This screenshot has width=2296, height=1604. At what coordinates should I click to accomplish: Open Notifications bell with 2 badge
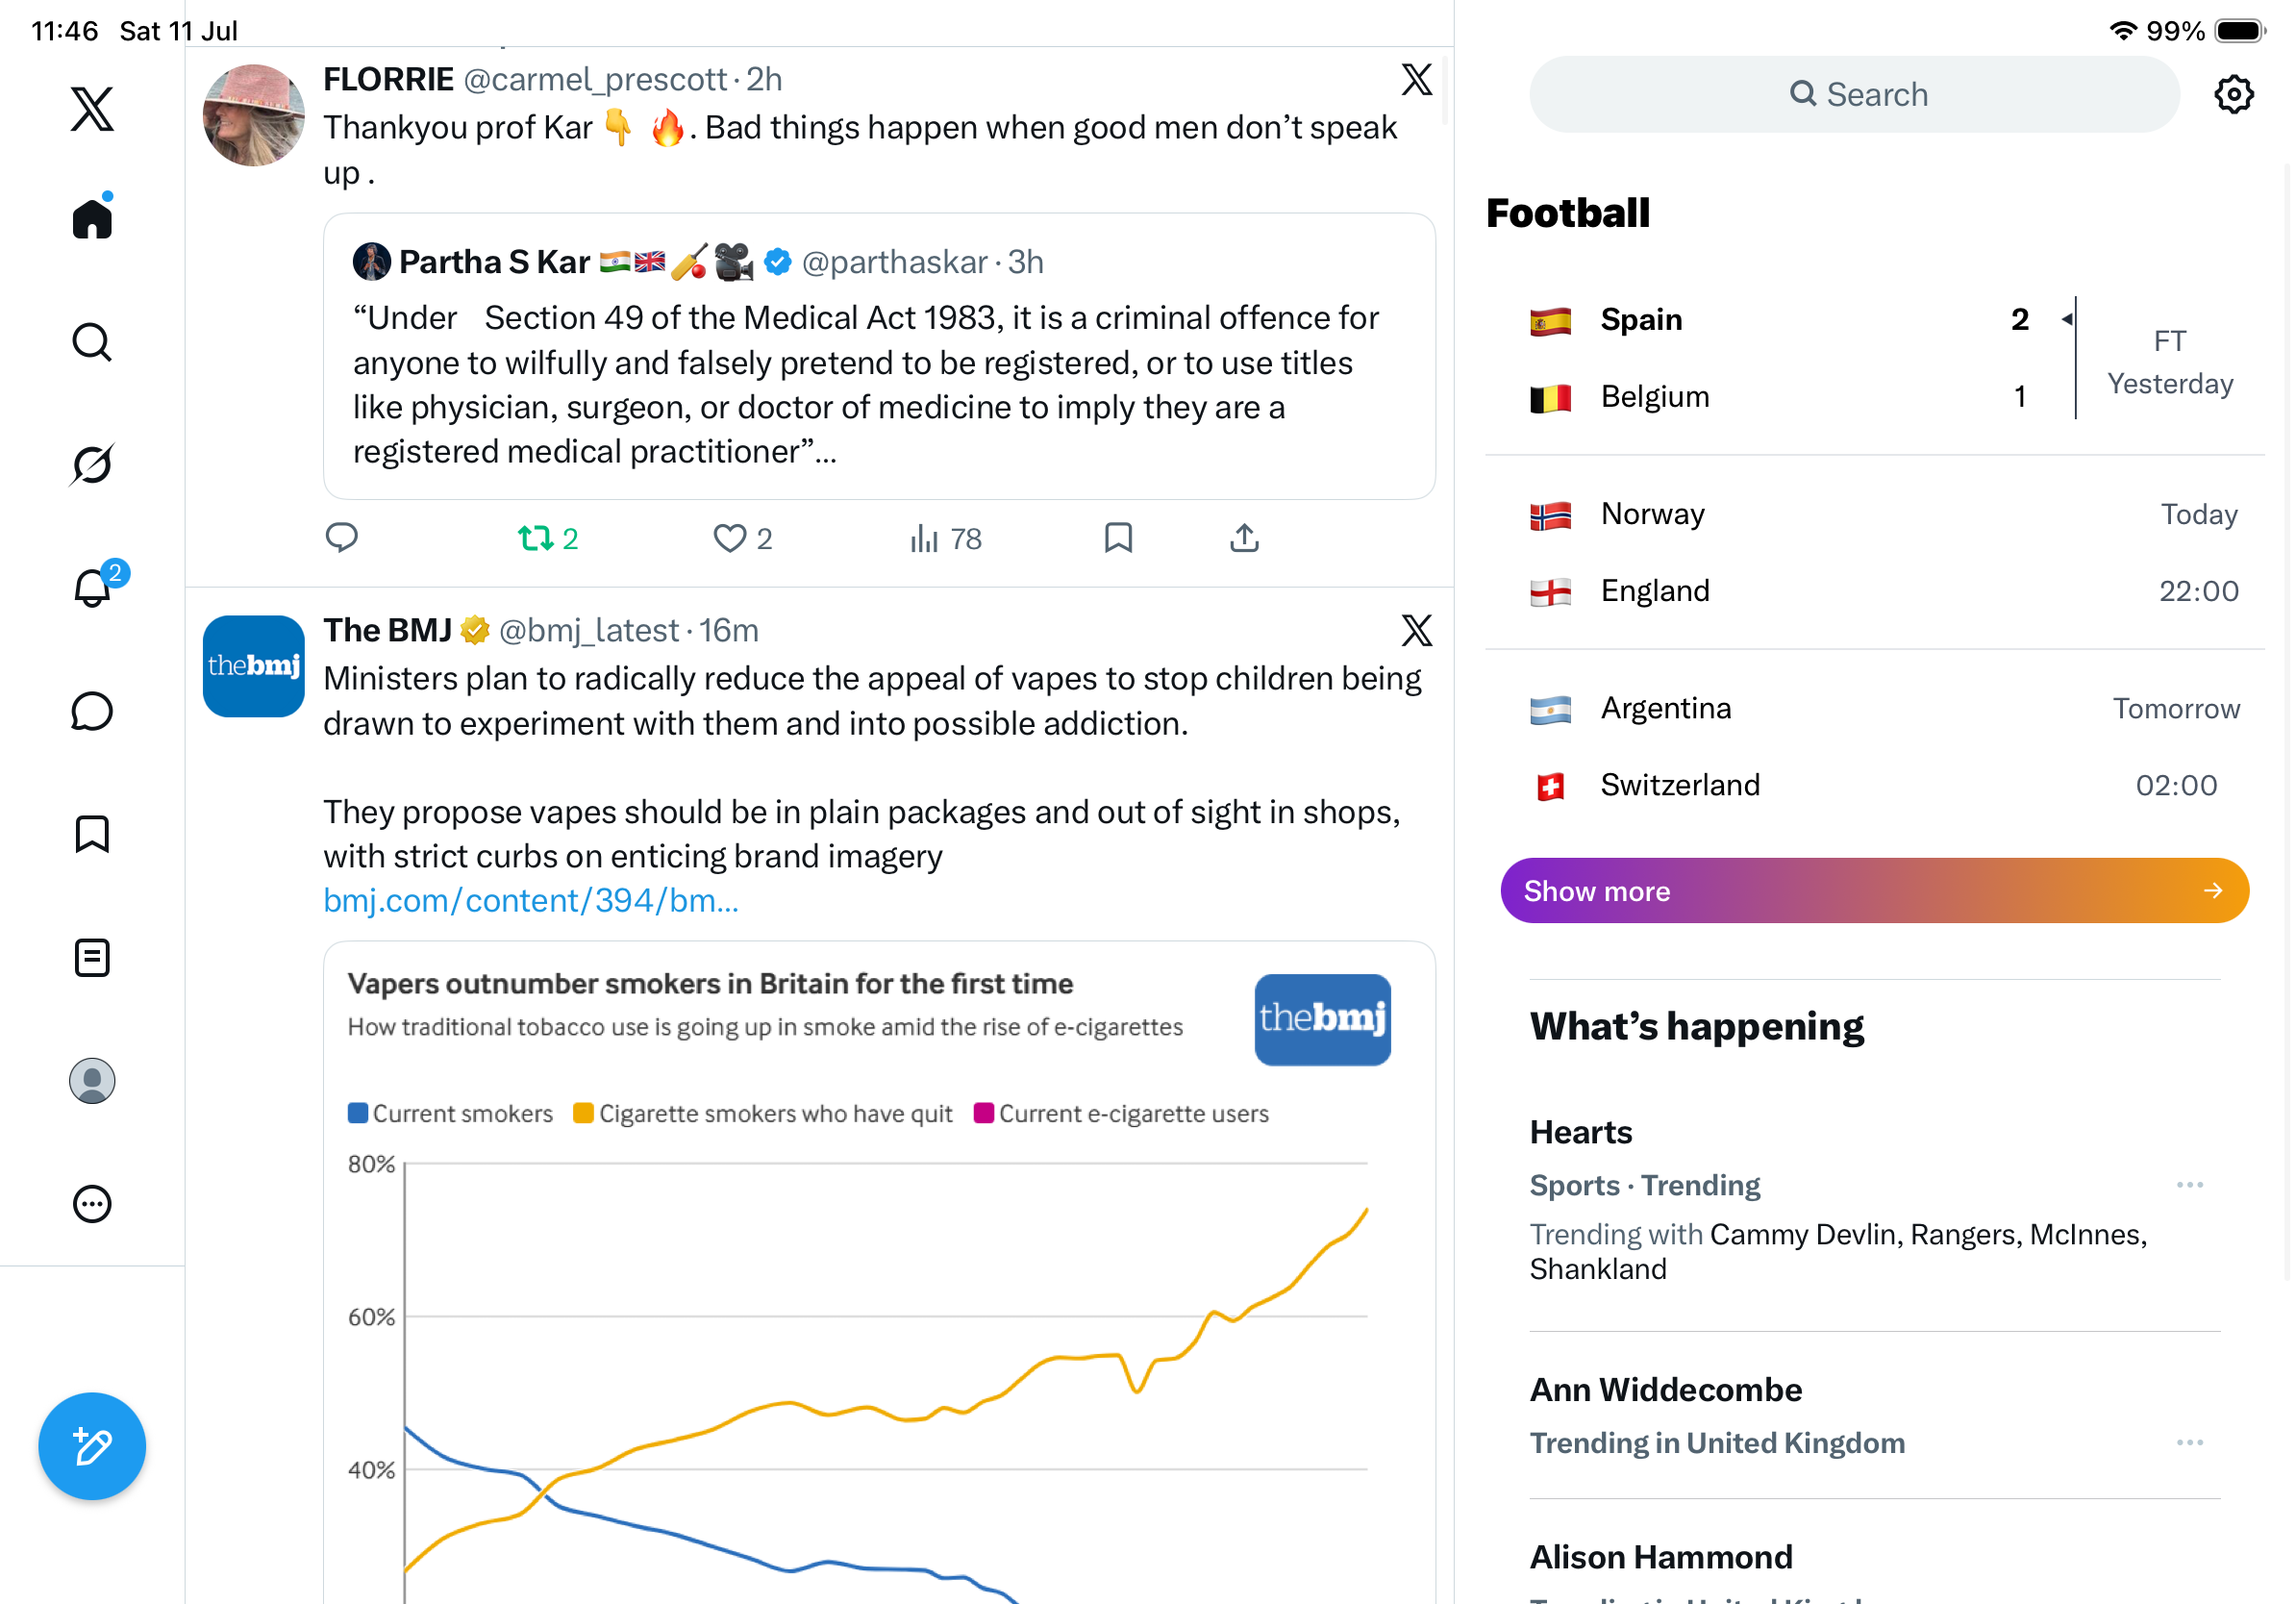click(94, 585)
